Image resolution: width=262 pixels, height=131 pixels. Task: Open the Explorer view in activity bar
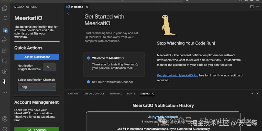pyautogui.click(x=5, y=8)
